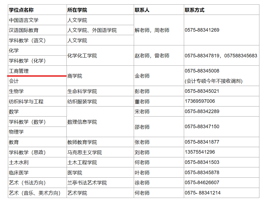Click the 人文学院、外国语学院 cell
The height and width of the screenshot is (205, 267).
pyautogui.click(x=92, y=30)
